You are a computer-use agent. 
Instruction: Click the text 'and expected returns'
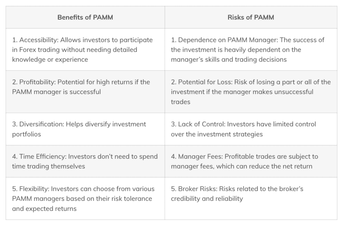point(45,209)
